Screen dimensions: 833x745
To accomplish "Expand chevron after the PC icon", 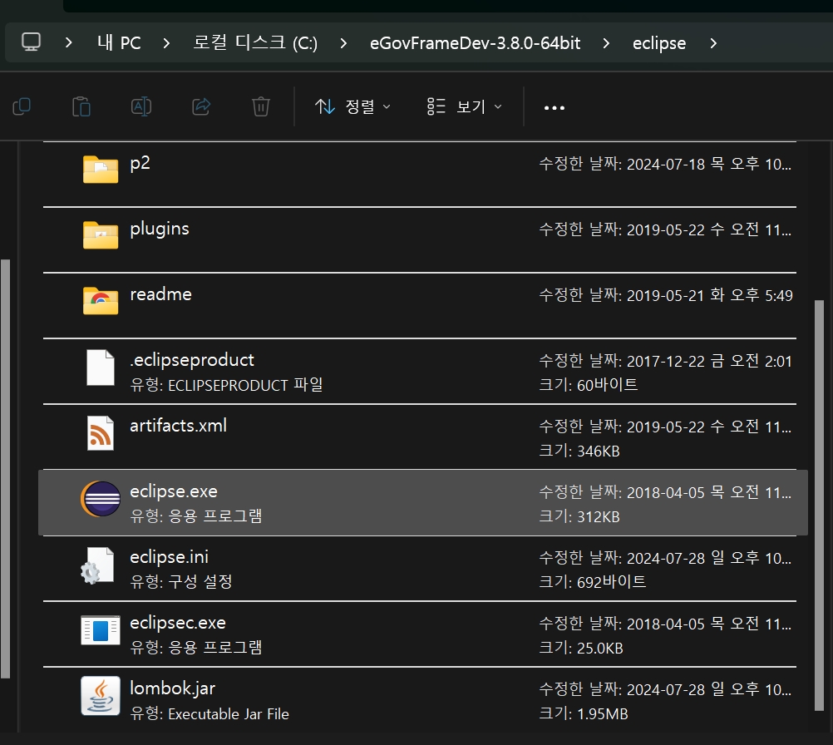I will click(x=68, y=42).
